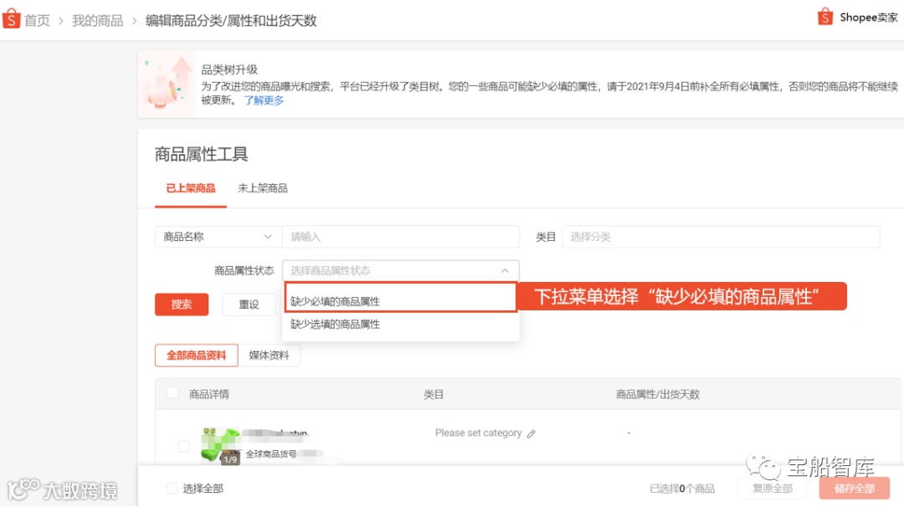The image size is (904, 507).
Task: Focus the 请输入 product name input
Action: (401, 237)
